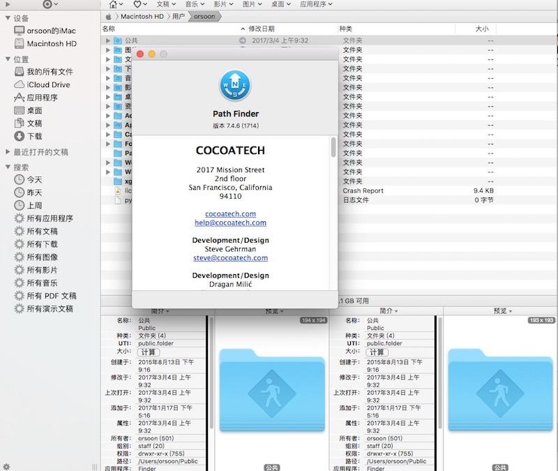
Task: Collapse the 设备 sidebar section
Action: (x=8, y=18)
